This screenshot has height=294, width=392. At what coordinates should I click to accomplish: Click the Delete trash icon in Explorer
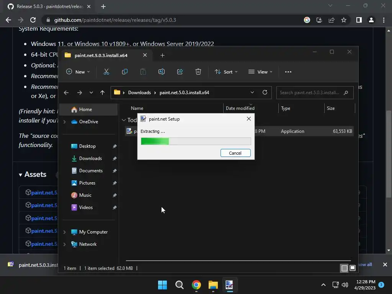(198, 72)
